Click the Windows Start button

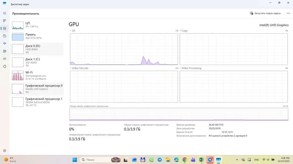[75, 160]
